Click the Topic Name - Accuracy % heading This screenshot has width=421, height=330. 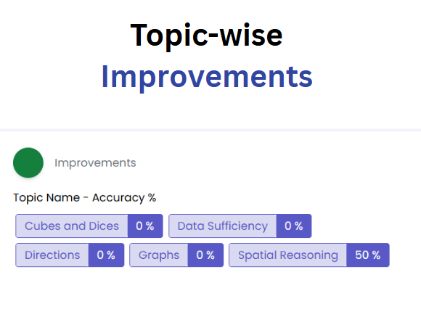[85, 198]
